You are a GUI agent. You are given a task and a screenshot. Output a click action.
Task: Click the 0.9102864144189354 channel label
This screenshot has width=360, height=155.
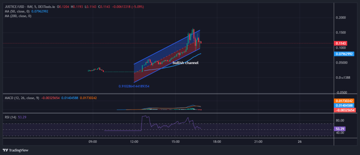pyautogui.click(x=136, y=86)
